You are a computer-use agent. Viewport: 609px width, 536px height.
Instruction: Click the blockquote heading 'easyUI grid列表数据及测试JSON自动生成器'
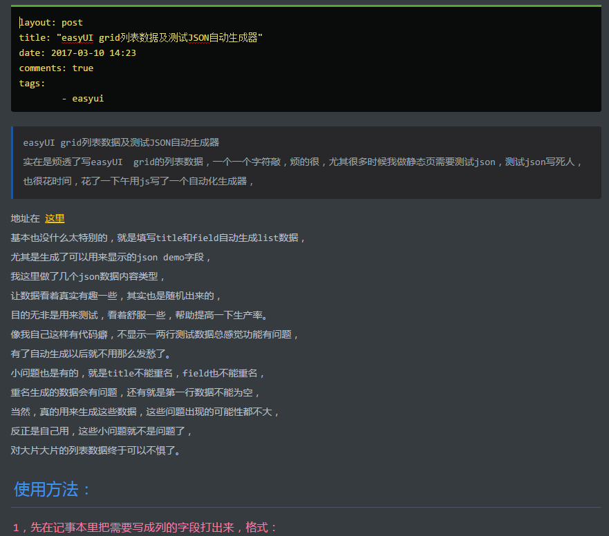click(121, 142)
